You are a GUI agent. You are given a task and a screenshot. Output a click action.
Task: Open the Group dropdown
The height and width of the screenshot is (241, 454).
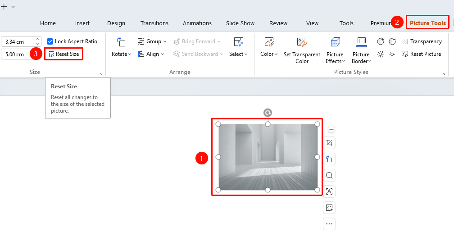pos(152,41)
